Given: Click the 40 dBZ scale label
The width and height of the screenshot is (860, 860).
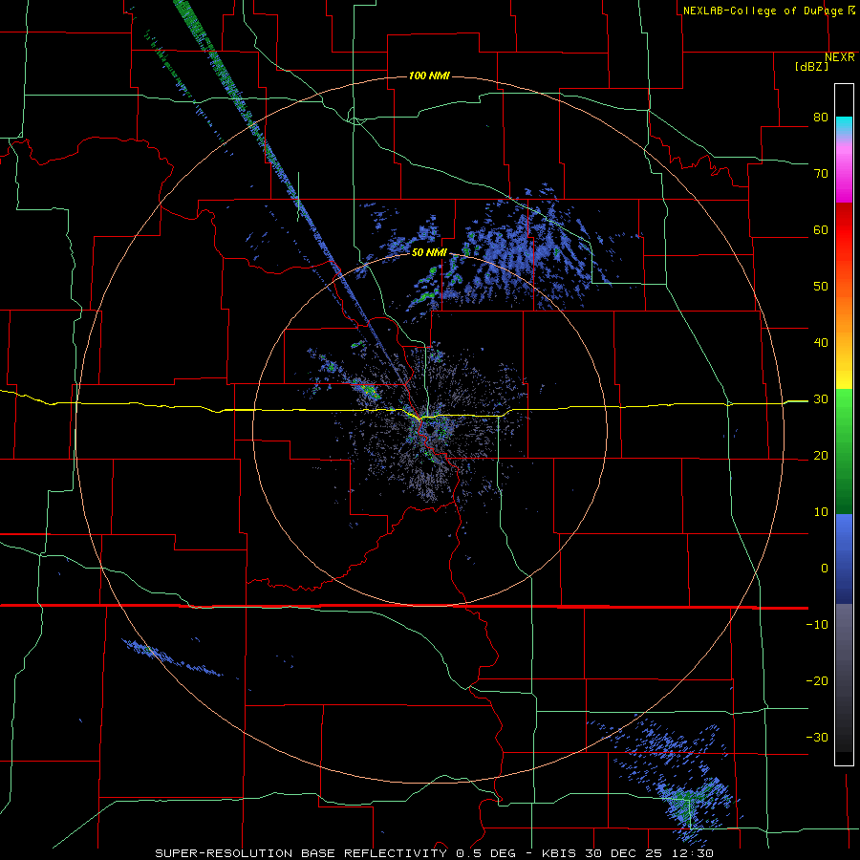Looking at the screenshot, I should [821, 343].
